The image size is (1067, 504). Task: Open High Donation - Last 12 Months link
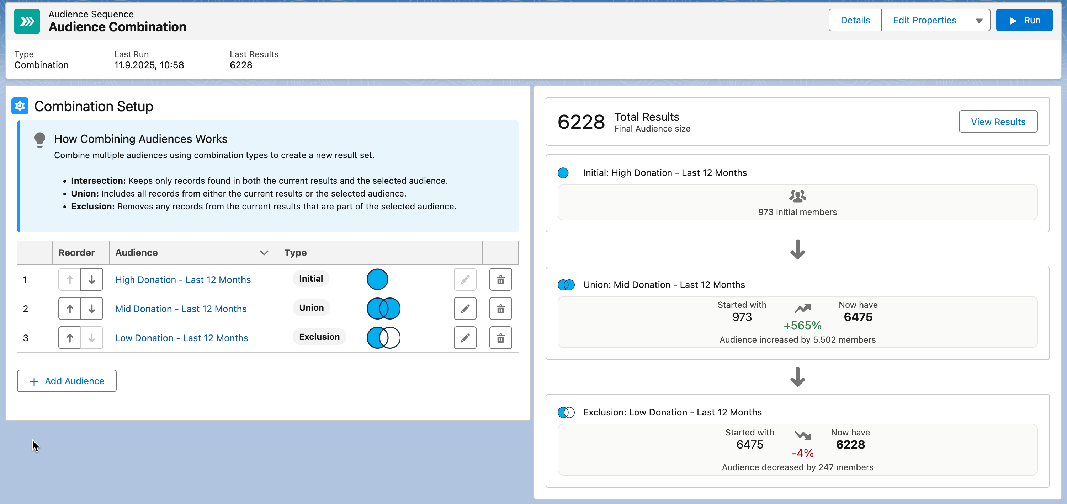point(183,280)
